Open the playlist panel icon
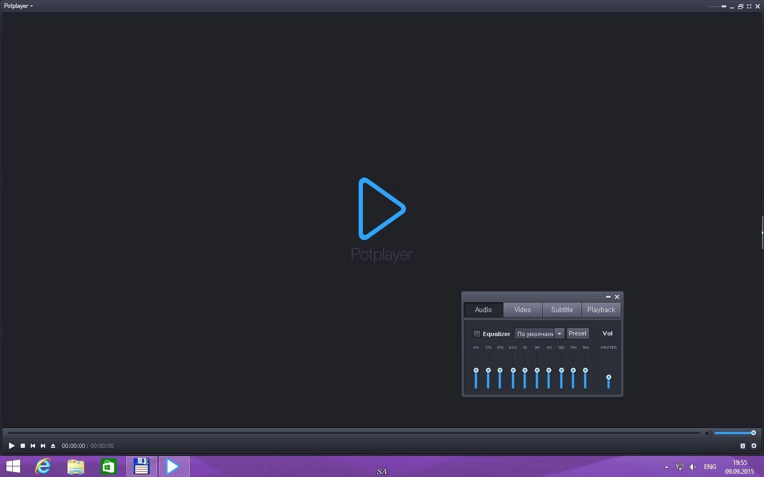Screen dimensions: 764x477 (x=743, y=446)
